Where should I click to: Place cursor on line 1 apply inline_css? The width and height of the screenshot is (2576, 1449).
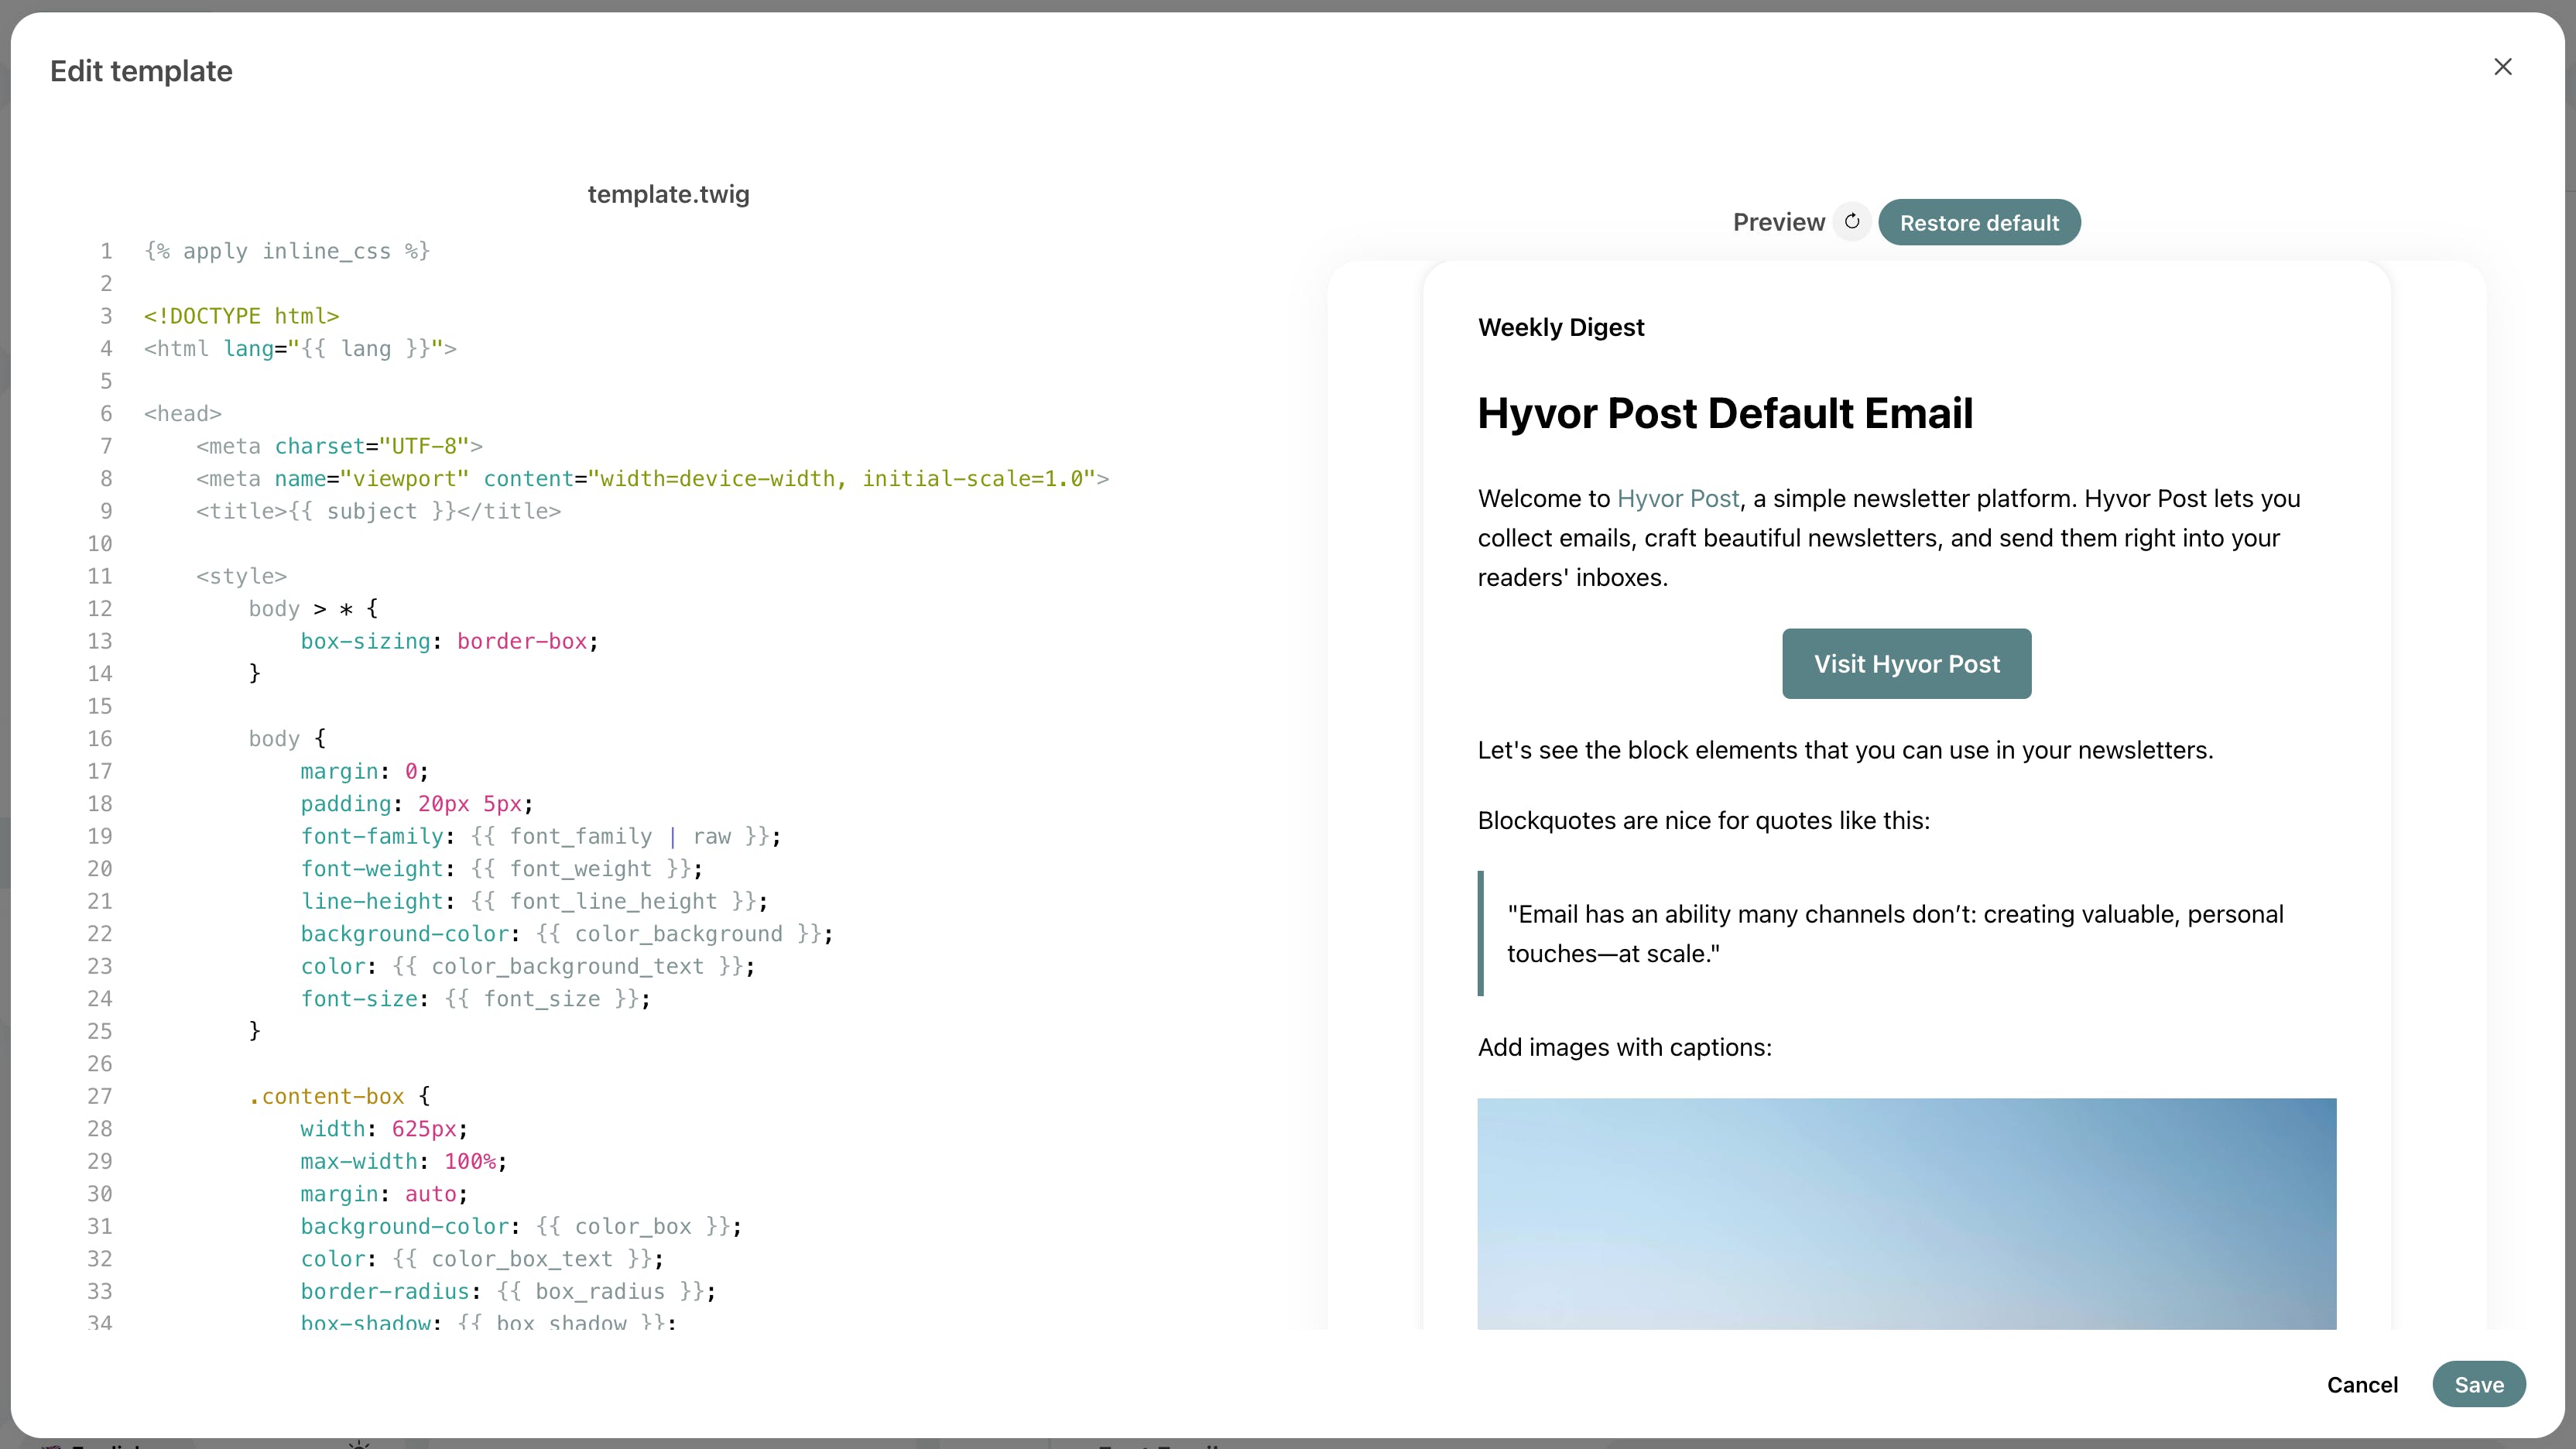pyautogui.click(x=287, y=251)
